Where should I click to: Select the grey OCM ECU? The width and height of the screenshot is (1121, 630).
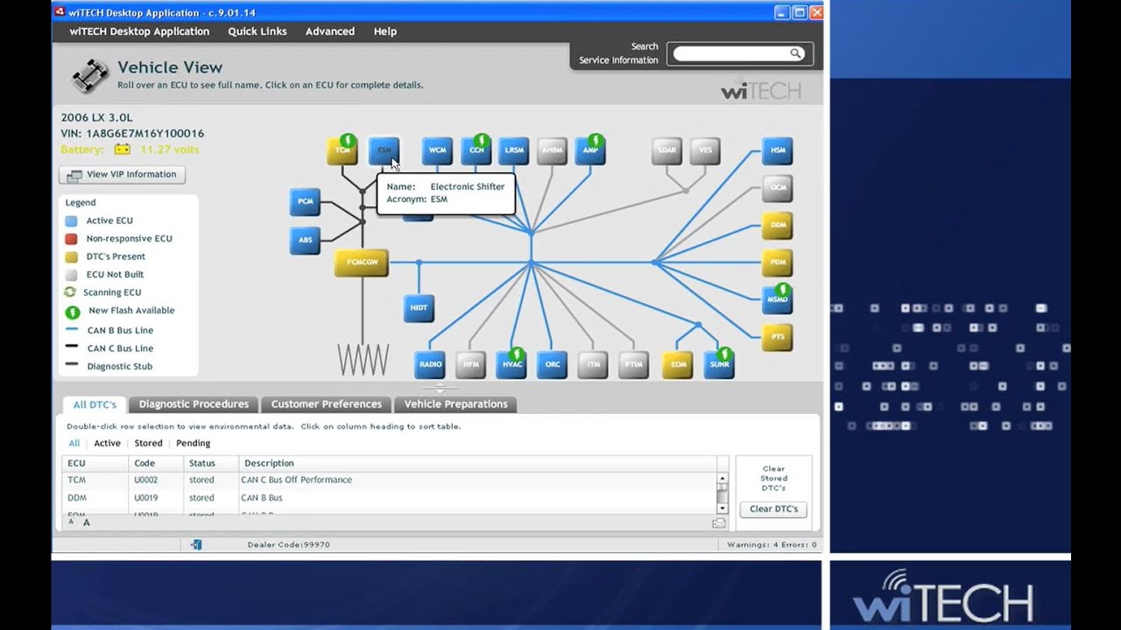(x=778, y=188)
